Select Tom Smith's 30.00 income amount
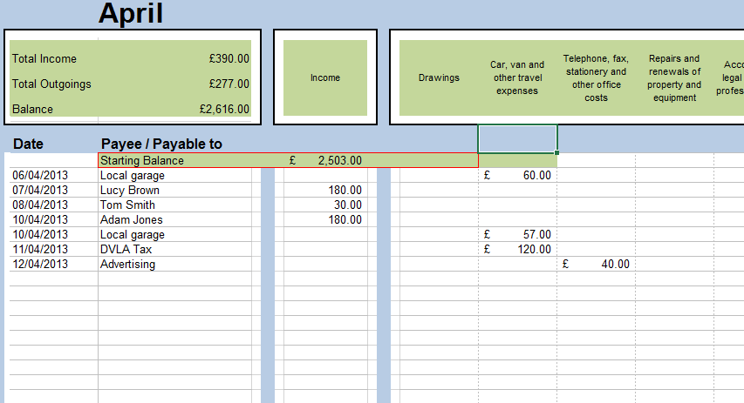 click(x=348, y=205)
